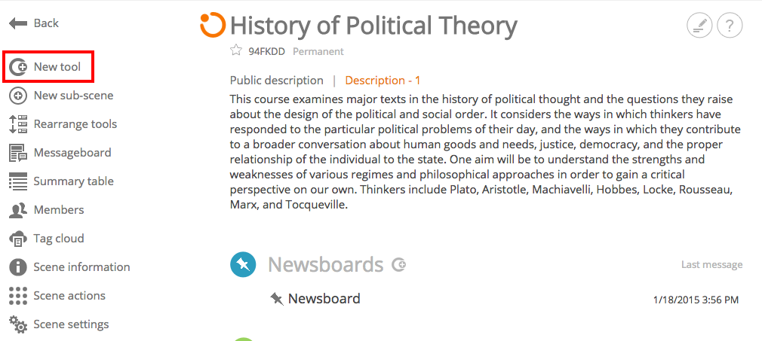Click the blue Newsboards pin icon
The width and height of the screenshot is (762, 341).
(243, 265)
